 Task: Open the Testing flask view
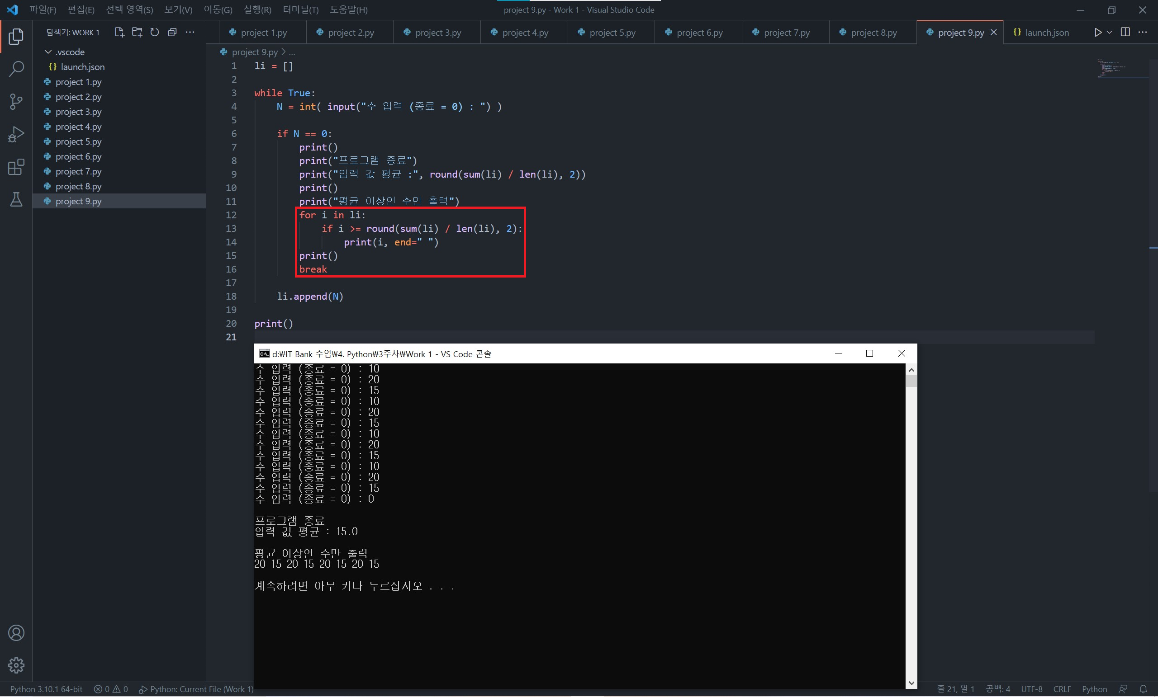pos(16,200)
